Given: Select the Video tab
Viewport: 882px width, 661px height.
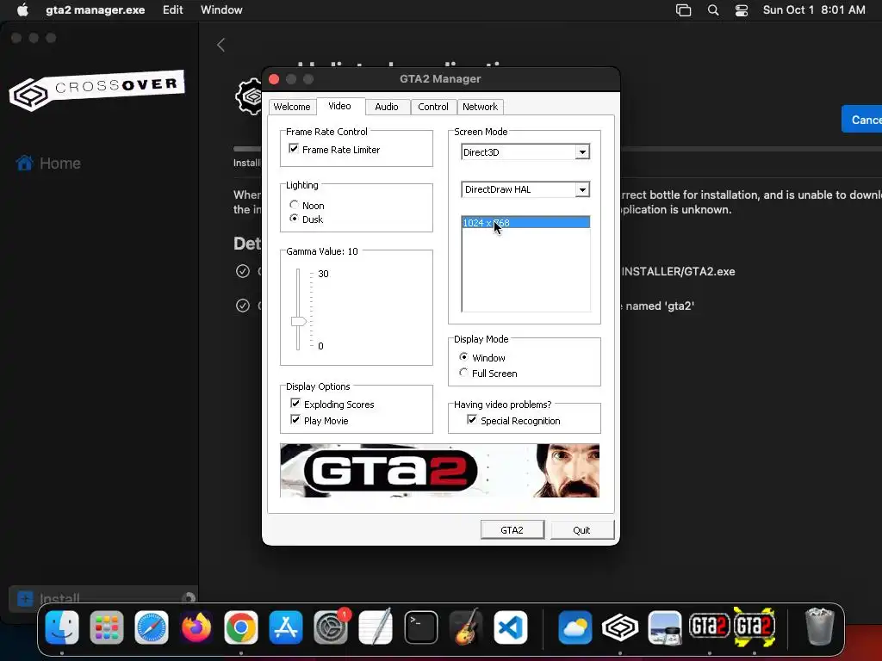Looking at the screenshot, I should [339, 106].
